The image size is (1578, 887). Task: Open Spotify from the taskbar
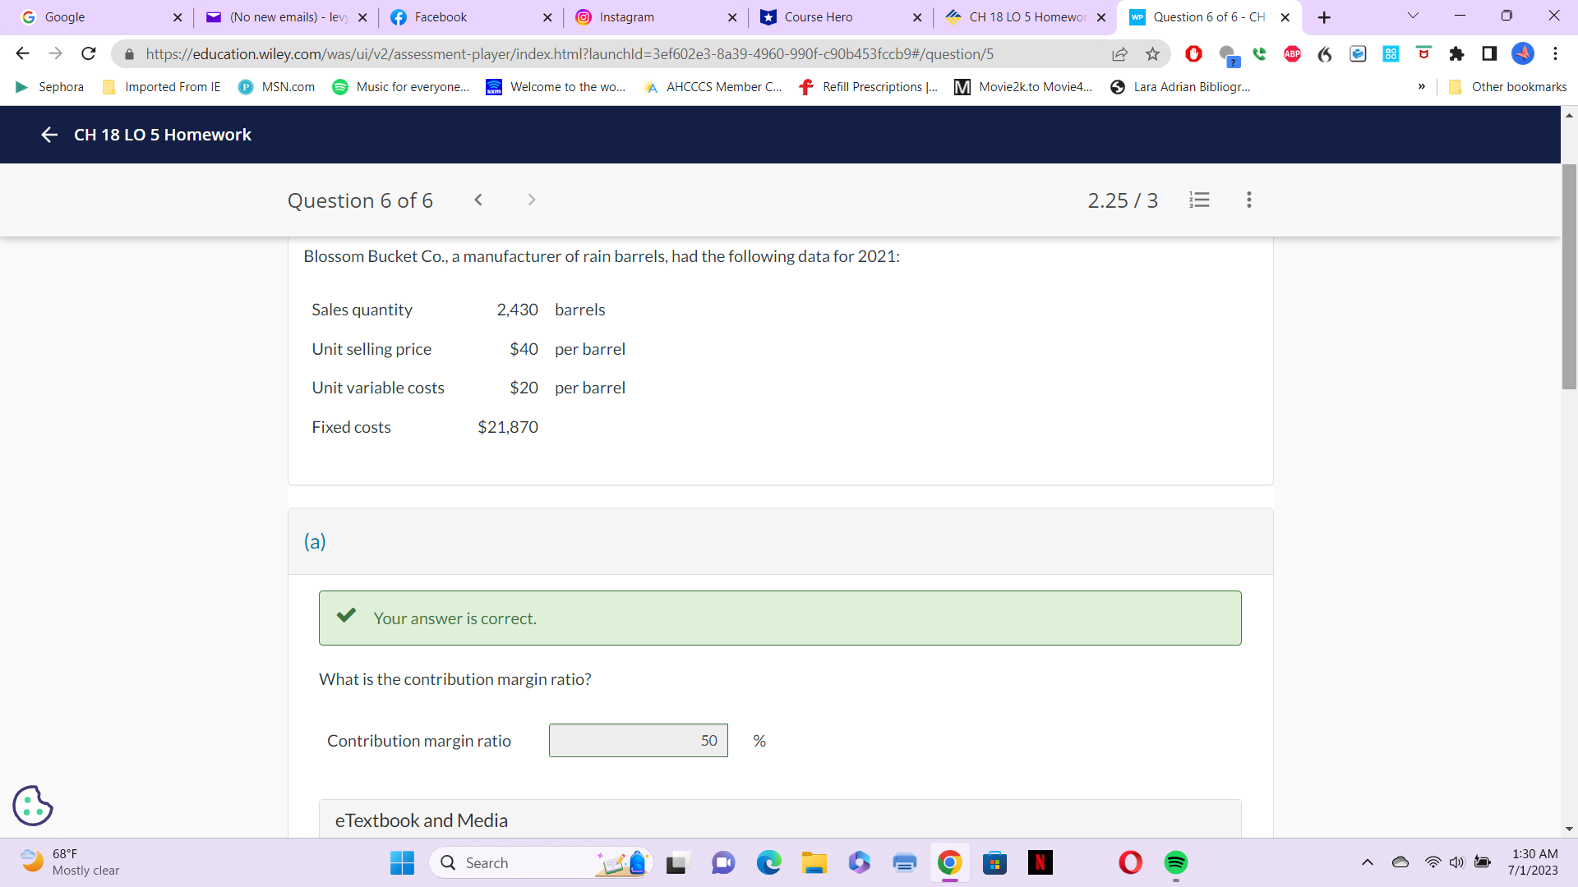pyautogui.click(x=1175, y=862)
